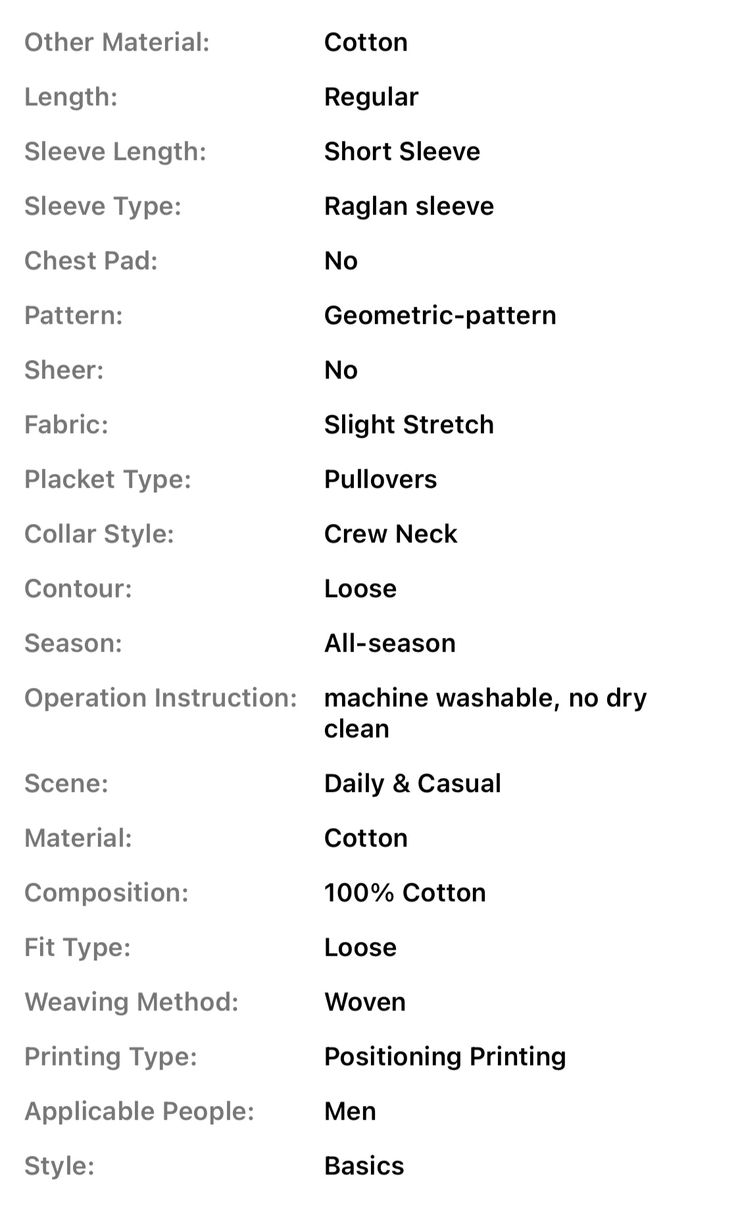Click the 'Other Material:' label

click(117, 43)
